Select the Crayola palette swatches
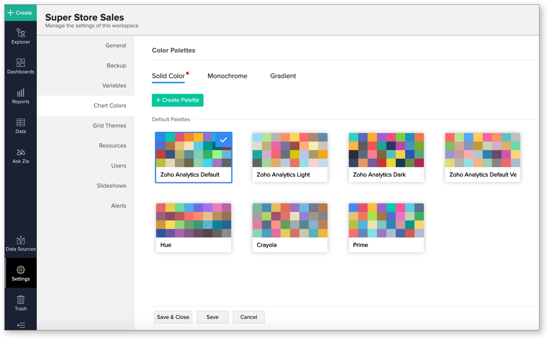Viewport: 548px width, 339px height. (x=290, y=220)
